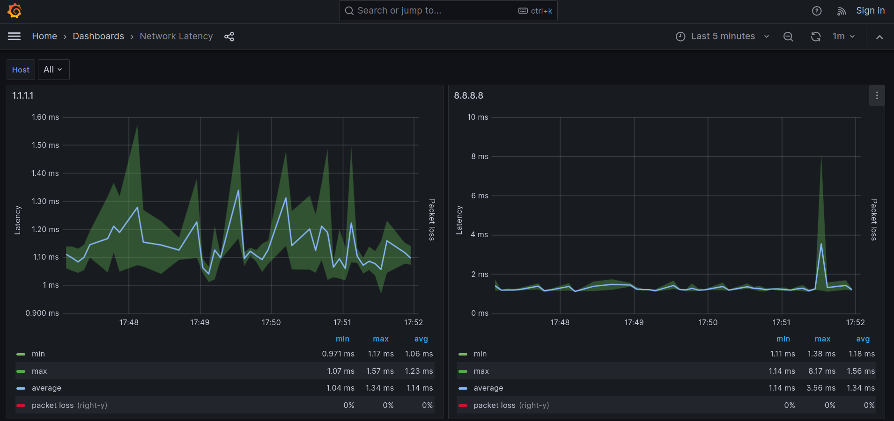Open the 8.8.8.8 panel menu
The image size is (894, 421).
(x=877, y=95)
